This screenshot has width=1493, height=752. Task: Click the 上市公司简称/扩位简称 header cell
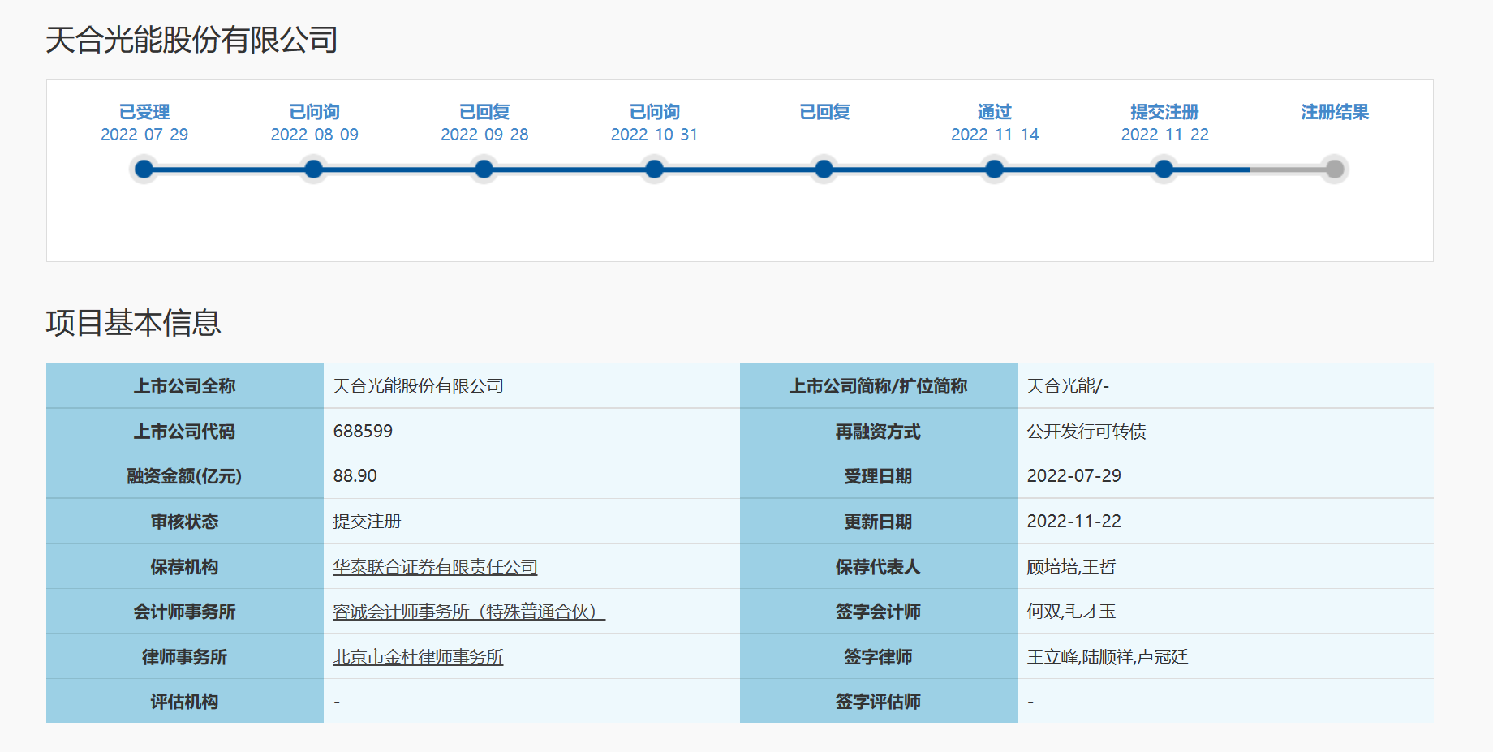click(879, 385)
